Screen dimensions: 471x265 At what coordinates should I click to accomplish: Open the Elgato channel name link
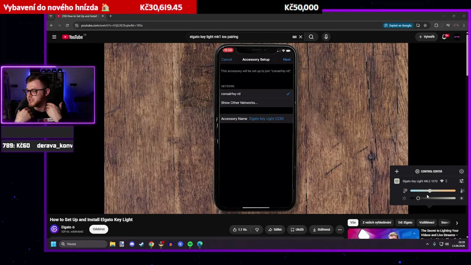point(66,227)
